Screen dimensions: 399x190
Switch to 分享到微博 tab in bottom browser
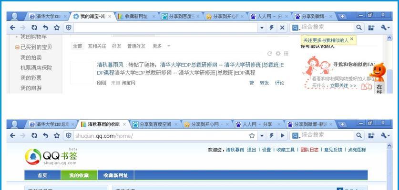(x=311, y=124)
